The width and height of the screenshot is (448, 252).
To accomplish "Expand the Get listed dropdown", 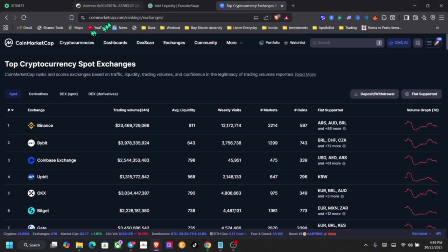I will (x=421, y=234).
